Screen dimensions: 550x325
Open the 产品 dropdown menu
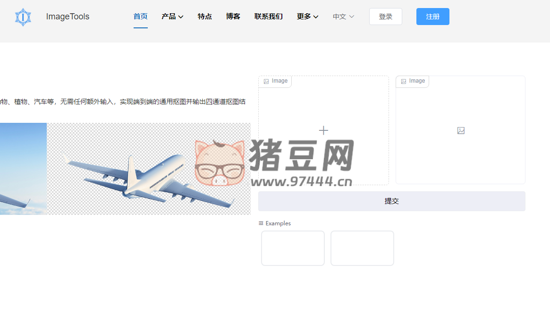tap(172, 17)
